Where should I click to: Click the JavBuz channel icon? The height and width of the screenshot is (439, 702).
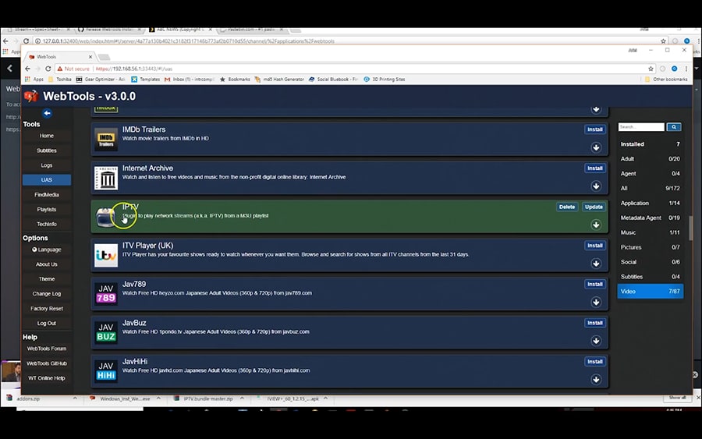point(106,332)
